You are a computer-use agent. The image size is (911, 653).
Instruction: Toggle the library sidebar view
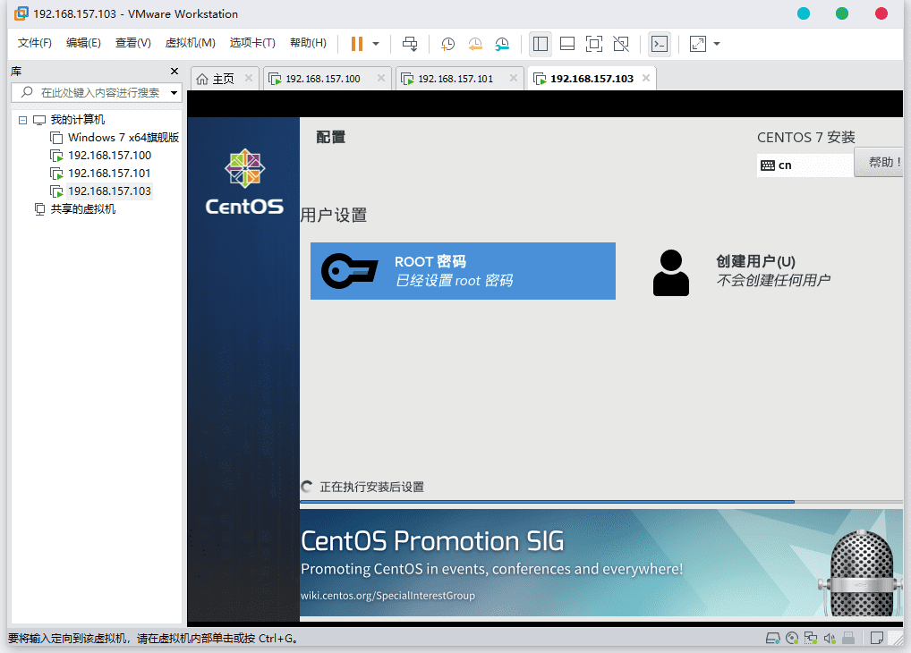(x=541, y=44)
